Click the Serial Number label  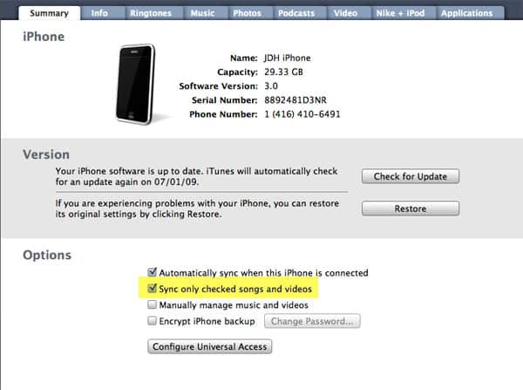coord(225,100)
